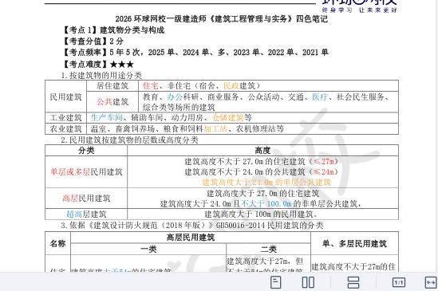Fit page to window width
The height and width of the screenshot is (291, 438).
pos(431,282)
